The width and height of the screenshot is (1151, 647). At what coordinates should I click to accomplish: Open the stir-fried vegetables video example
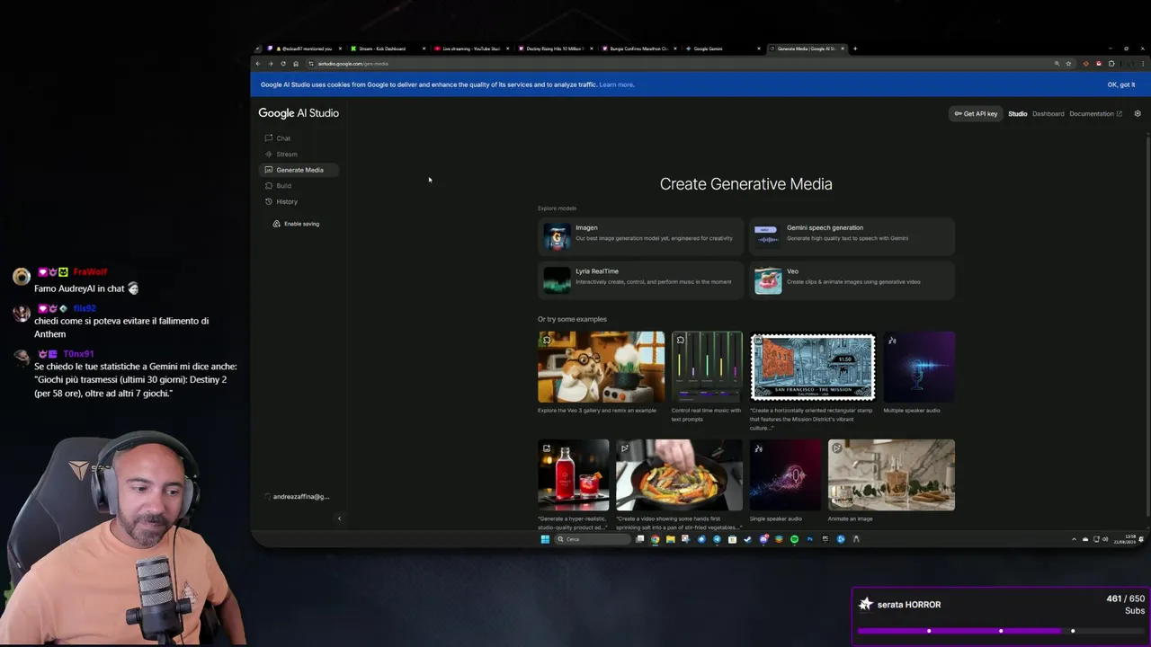click(679, 474)
